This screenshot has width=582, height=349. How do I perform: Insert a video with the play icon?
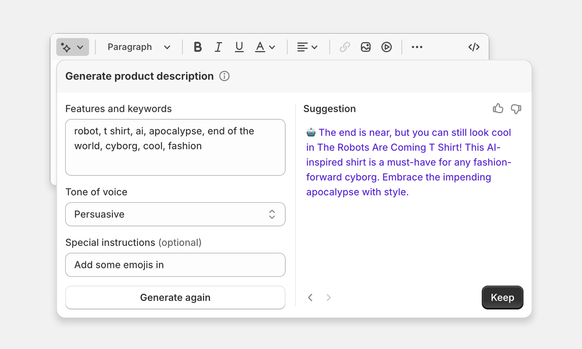pyautogui.click(x=387, y=47)
